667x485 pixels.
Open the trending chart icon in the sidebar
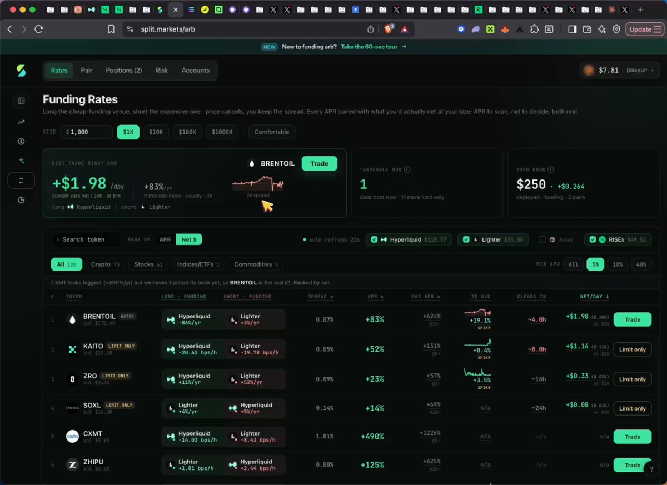[21, 122]
